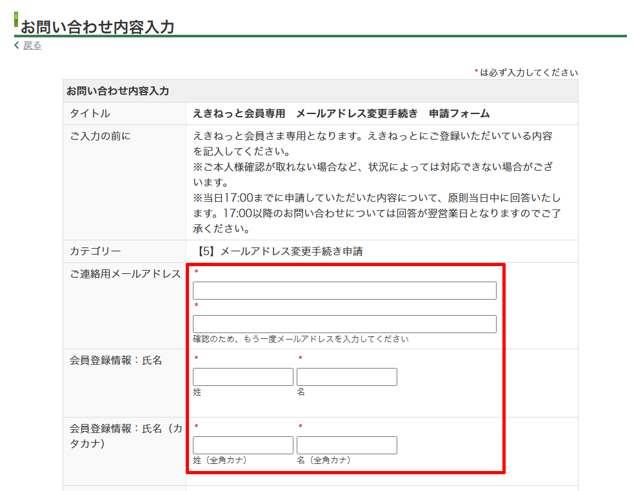
Task: Click the green back chevron beside 戻る
Action: [x=17, y=45]
